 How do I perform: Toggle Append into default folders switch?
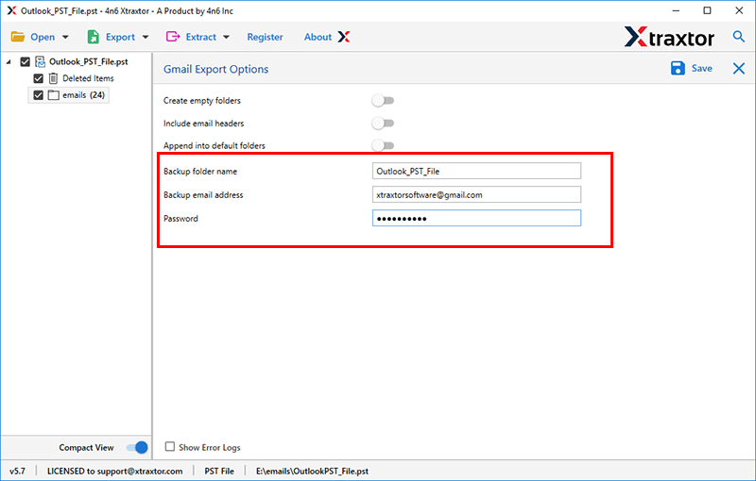(383, 145)
